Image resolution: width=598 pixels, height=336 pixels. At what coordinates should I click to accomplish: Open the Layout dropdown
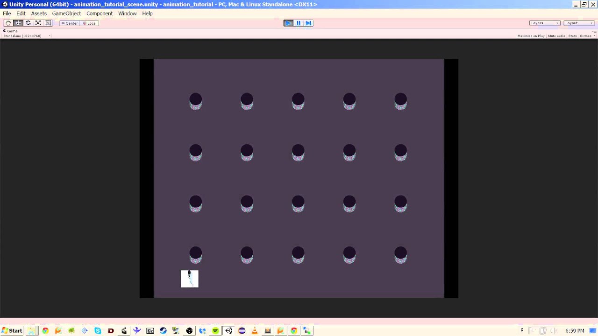pos(579,23)
